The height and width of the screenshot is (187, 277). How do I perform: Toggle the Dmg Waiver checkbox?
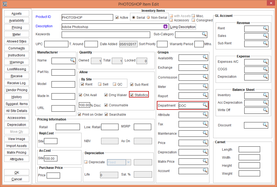(x=106, y=95)
